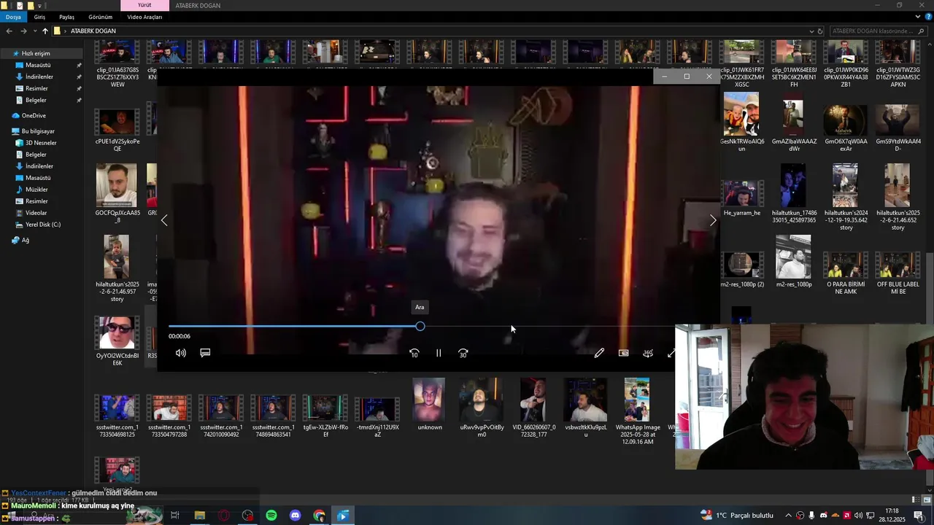Click the ATABERK DOGAN folder search box
Screen dimensions: 934x525
[879, 31]
